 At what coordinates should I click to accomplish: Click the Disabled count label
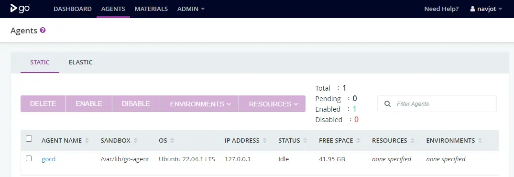[x=329, y=120]
